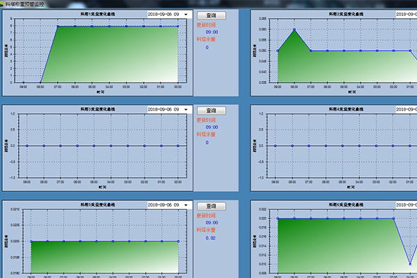
Task: Click the update time 09:00 beside silo 3
Action: click(212, 127)
